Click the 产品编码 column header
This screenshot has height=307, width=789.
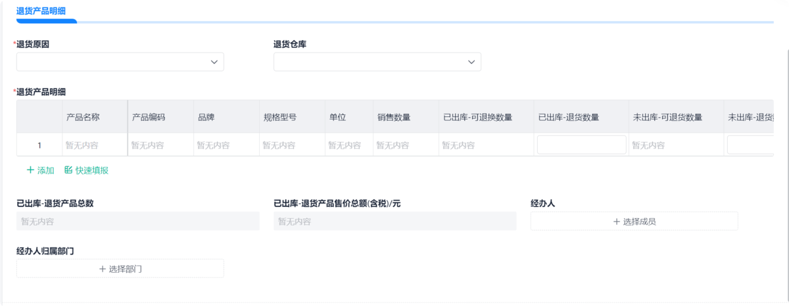pos(160,117)
